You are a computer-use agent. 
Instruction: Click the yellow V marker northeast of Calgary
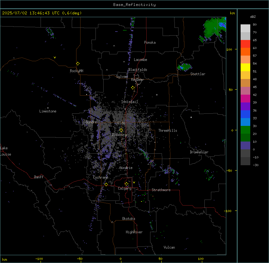coord(134,182)
